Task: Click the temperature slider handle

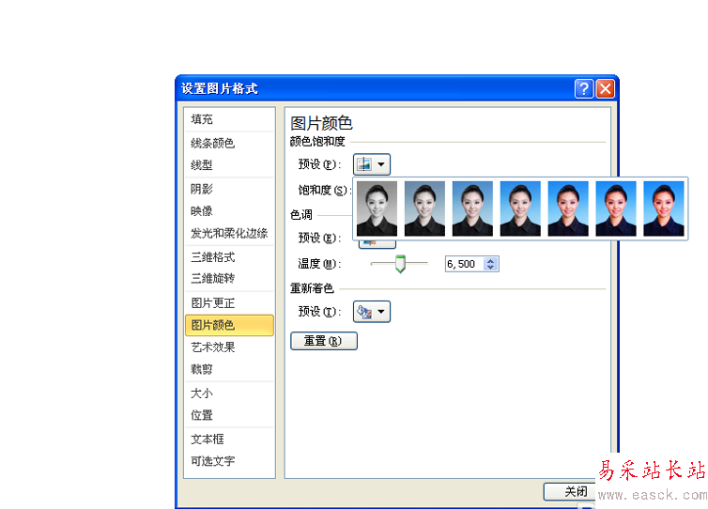Action: (400, 264)
